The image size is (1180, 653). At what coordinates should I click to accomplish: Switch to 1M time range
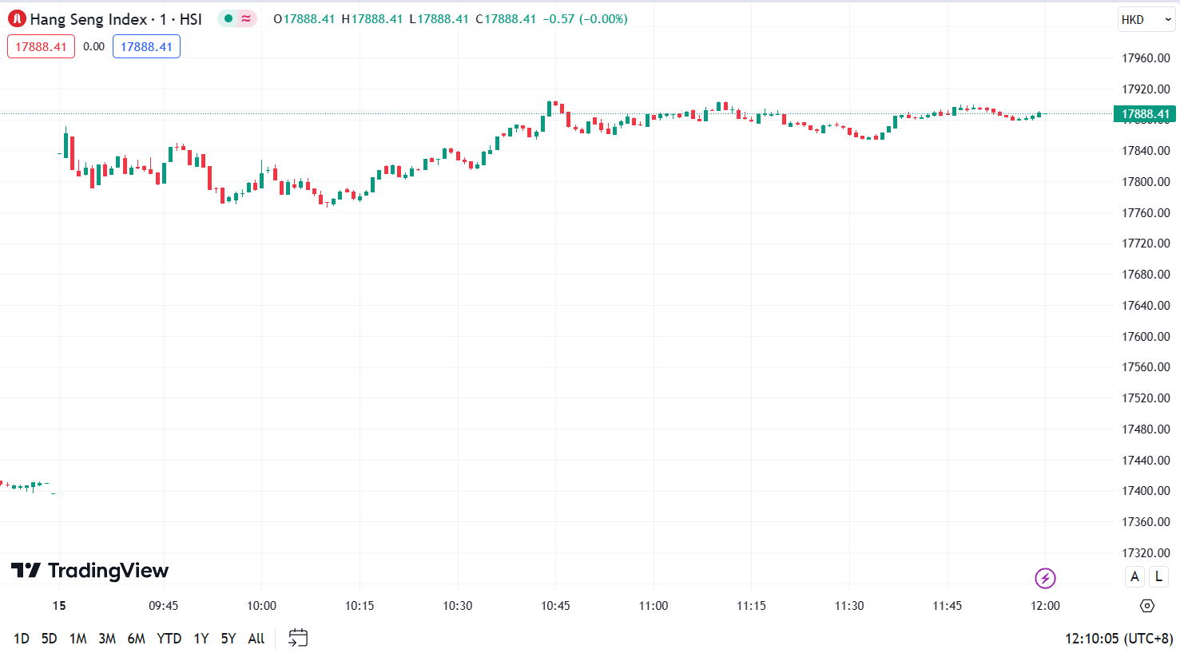pyautogui.click(x=77, y=639)
